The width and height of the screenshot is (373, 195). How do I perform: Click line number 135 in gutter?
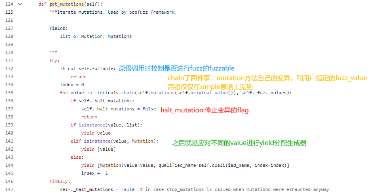[x=8, y=93]
